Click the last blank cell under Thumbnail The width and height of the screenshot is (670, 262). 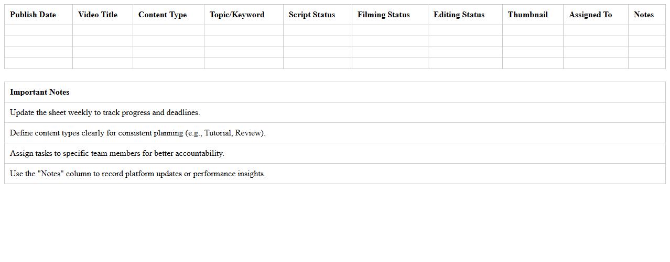pos(533,63)
